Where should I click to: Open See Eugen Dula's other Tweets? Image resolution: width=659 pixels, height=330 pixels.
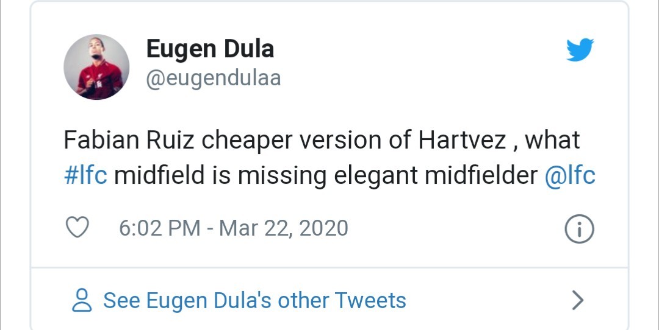tap(254, 300)
